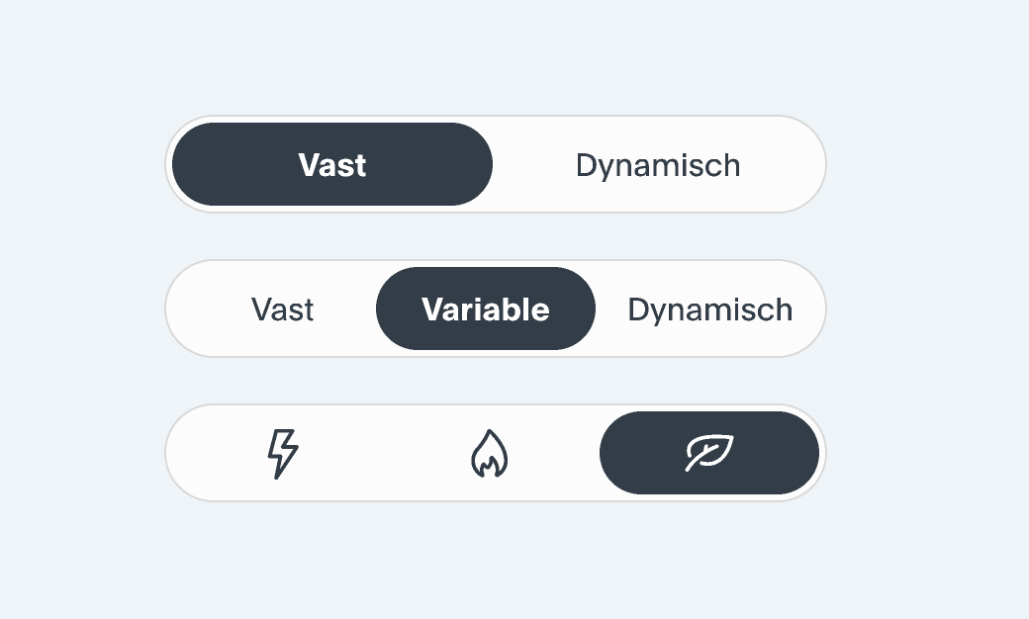Choose Dynamisch beside the Variable option
This screenshot has width=1029, height=619.
click(x=710, y=309)
